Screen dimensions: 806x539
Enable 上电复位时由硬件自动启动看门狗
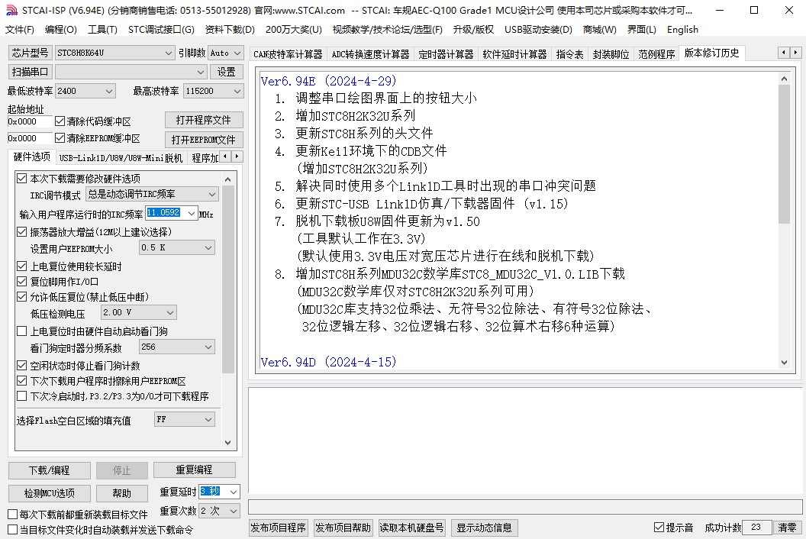click(22, 331)
